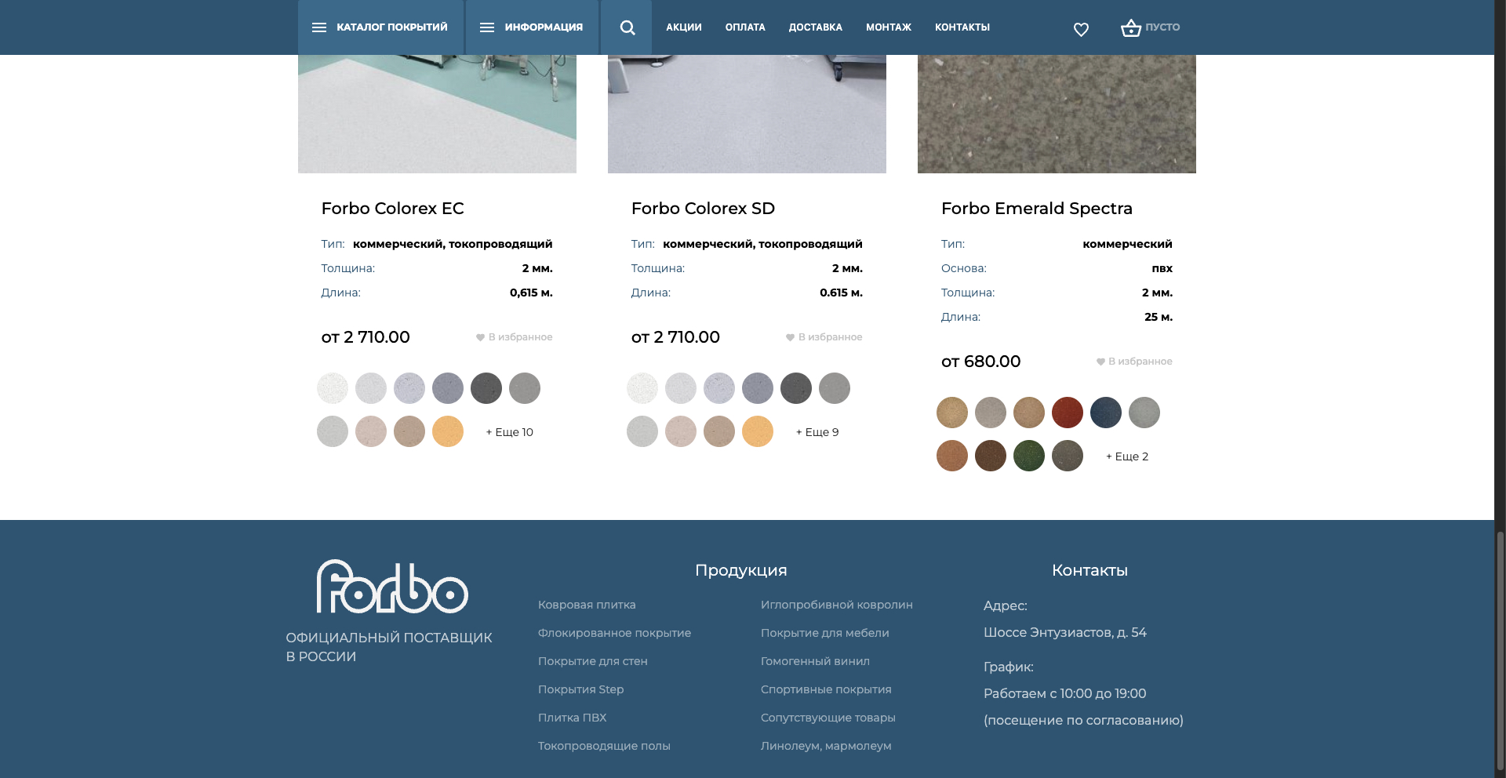Open the Контакты menu item
The image size is (1506, 778).
coord(962,27)
